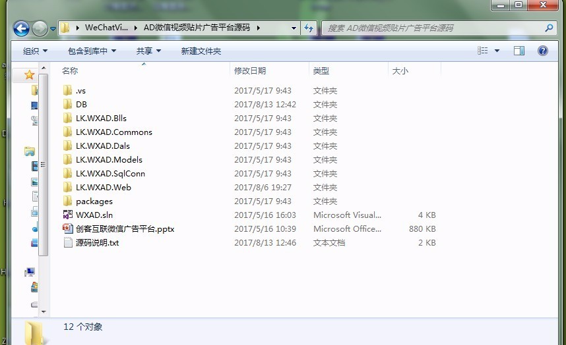The image size is (566, 345).
Task: Open the 组织 menu
Action: (x=35, y=51)
